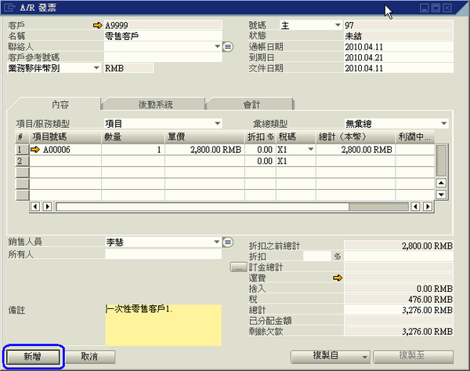Click the item number cell in row 2
Screen dimensions: 470x371
pyautogui.click(x=65, y=161)
